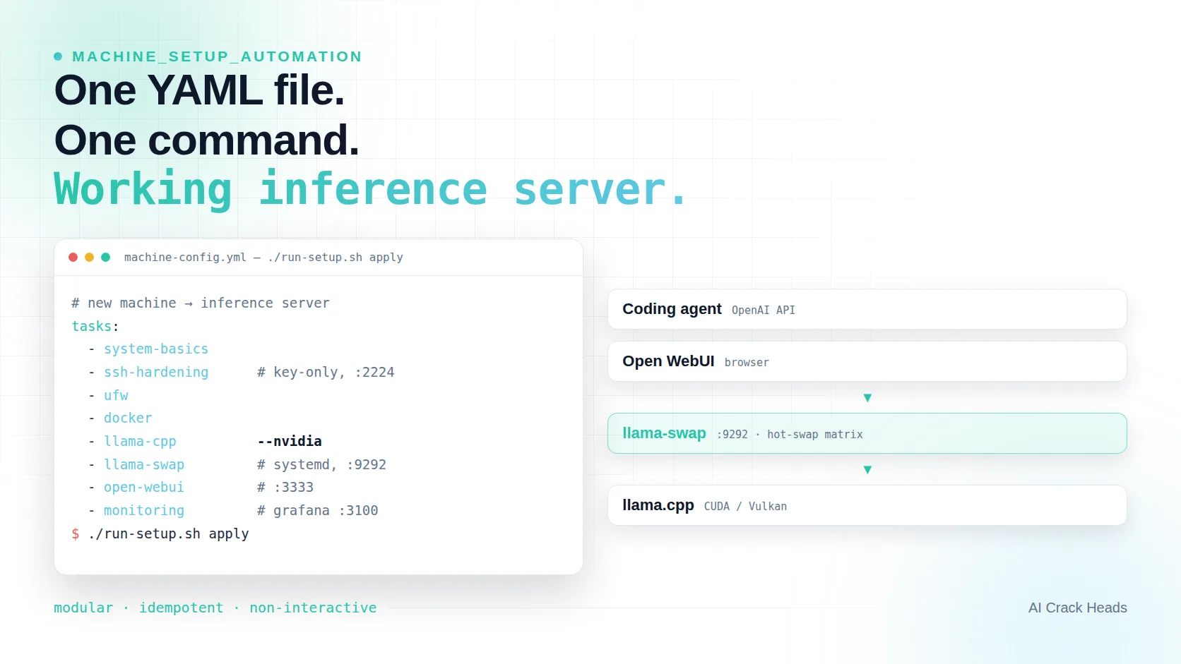Click the 'tasks:' key in the YAML
This screenshot has width=1181, height=664.
pyautogui.click(x=95, y=326)
